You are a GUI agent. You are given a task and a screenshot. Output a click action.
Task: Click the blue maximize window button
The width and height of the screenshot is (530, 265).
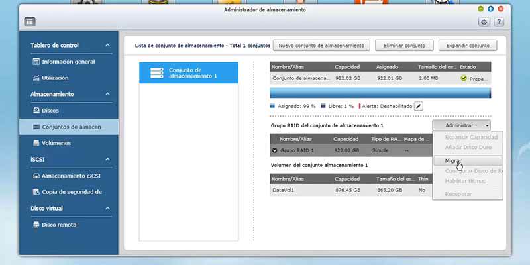tap(491, 9)
